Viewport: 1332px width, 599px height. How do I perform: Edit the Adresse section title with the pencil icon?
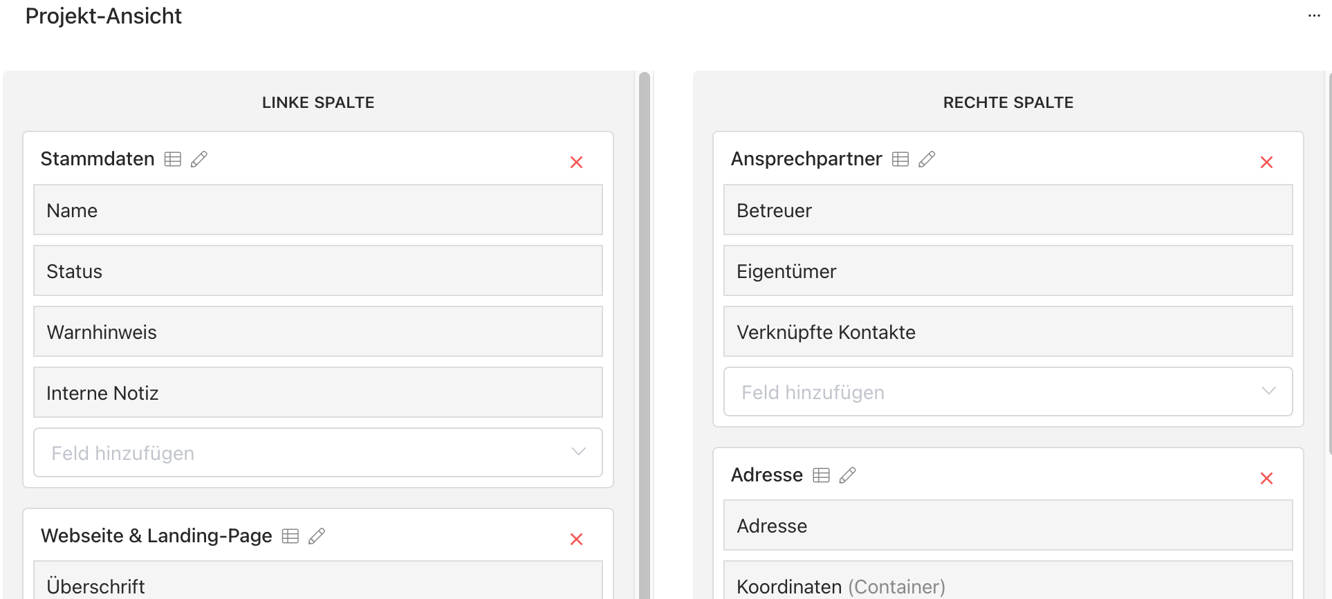pyautogui.click(x=847, y=475)
